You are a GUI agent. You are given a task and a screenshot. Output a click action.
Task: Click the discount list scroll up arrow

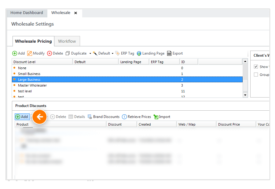(245, 61)
